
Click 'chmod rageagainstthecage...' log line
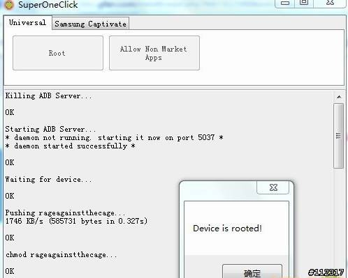point(61,254)
